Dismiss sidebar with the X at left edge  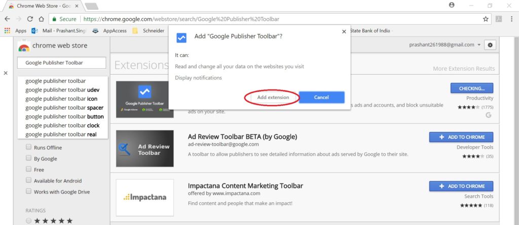coord(6,73)
